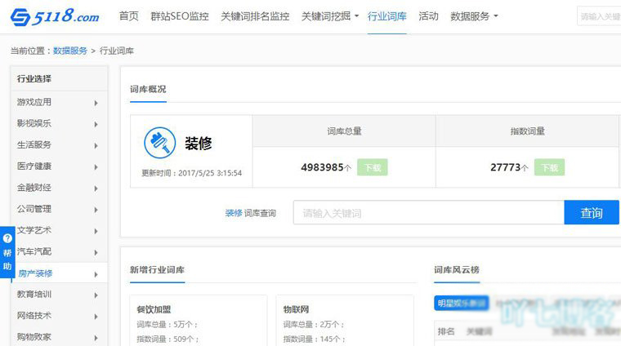Screen dimensions: 621x346
Task: Expand the 影视娱乐 submenu arrow
Action: pos(96,124)
